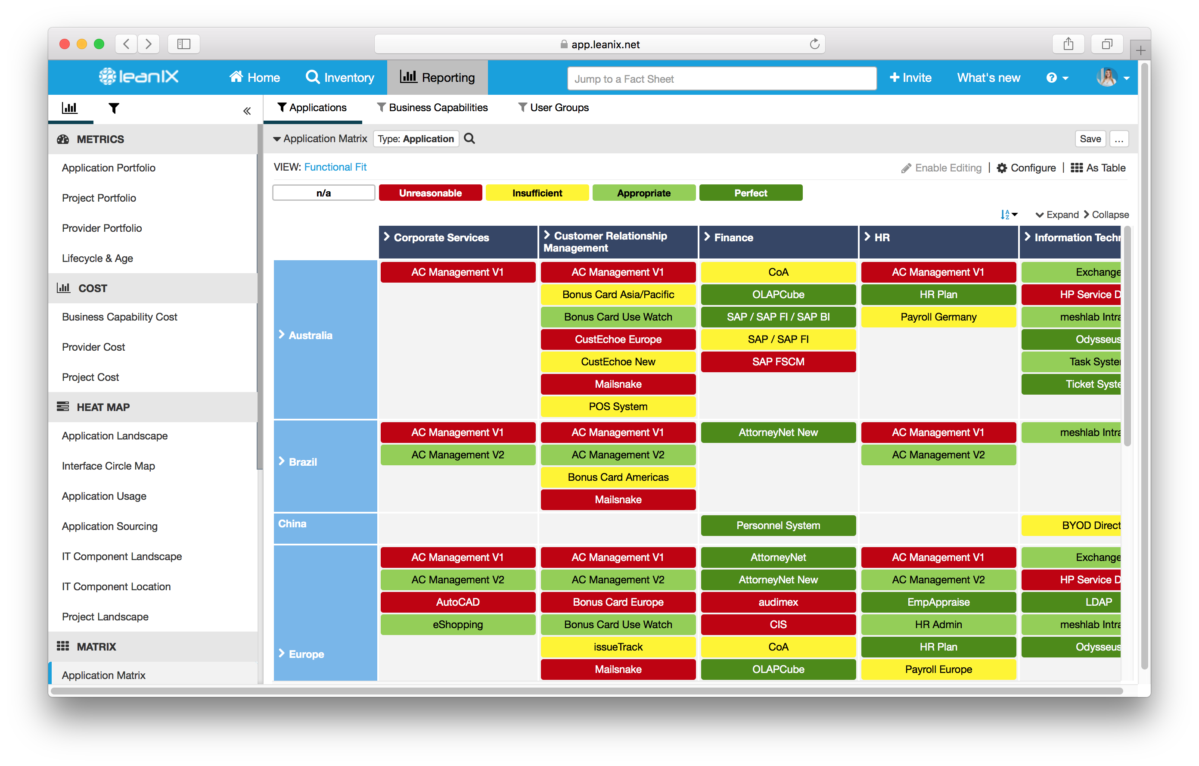Viewport: 1199px width, 766px height.
Task: Open the help question-mark menu
Action: pyautogui.click(x=1057, y=78)
